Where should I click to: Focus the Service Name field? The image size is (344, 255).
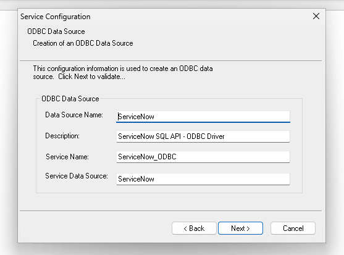pyautogui.click(x=203, y=157)
